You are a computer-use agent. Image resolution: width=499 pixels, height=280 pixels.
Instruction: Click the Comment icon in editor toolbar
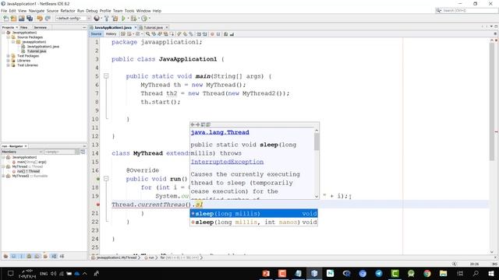(225, 34)
